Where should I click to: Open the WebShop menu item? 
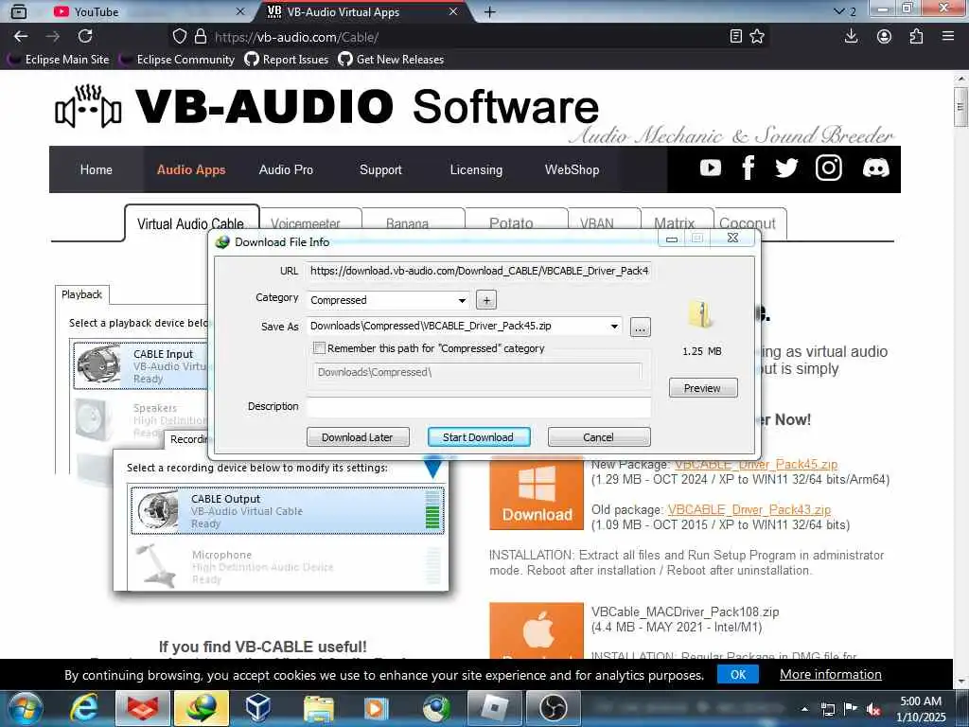572,169
